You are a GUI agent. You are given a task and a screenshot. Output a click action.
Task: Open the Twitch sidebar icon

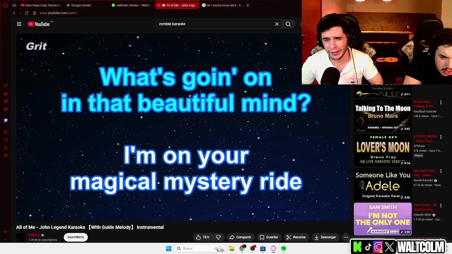click(6, 121)
